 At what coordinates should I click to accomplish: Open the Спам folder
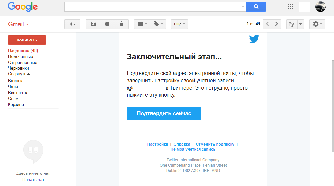13,99
